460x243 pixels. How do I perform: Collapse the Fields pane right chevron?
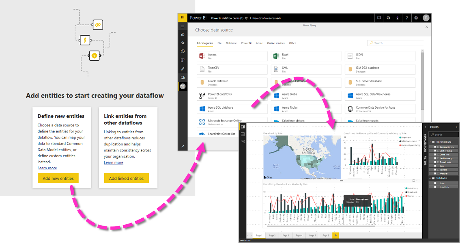(456, 127)
